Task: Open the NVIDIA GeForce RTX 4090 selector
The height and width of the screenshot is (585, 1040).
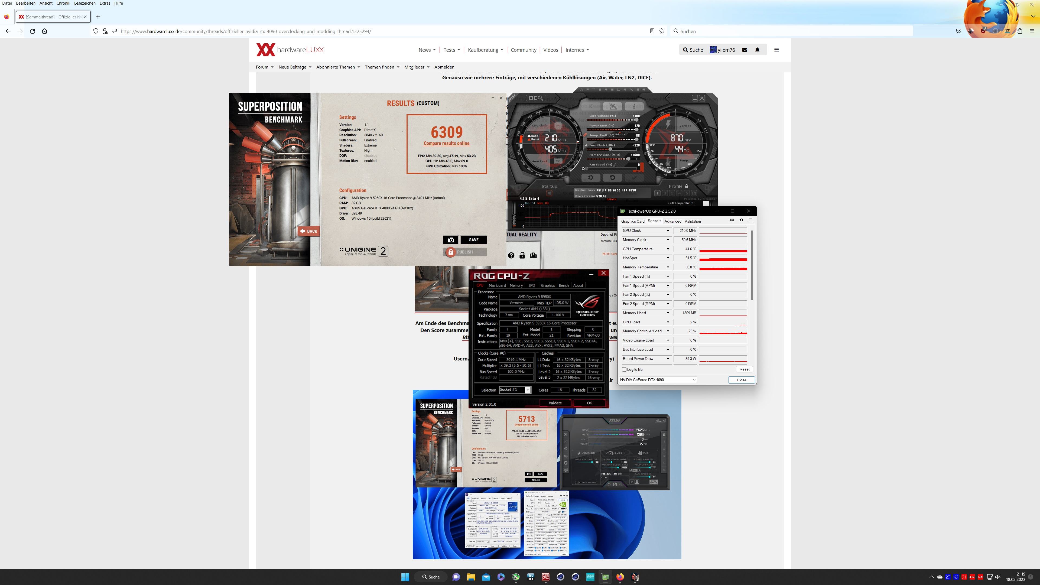Action: tap(658, 380)
